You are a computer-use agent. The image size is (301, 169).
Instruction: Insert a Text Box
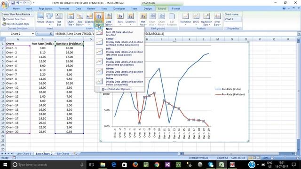pos(59,19)
